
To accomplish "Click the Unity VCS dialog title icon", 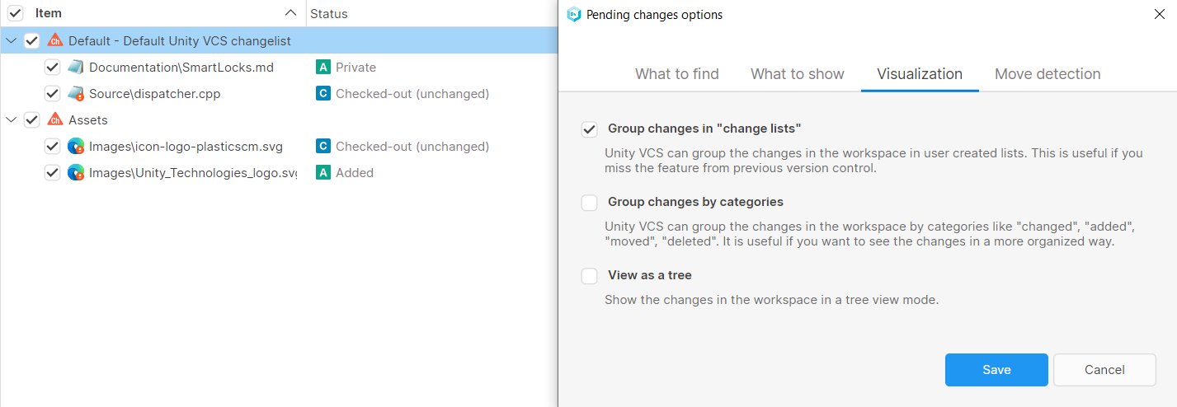I will click(574, 14).
